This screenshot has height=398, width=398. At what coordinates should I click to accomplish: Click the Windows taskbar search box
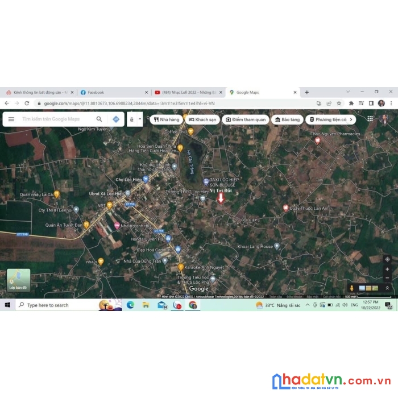click(69, 305)
